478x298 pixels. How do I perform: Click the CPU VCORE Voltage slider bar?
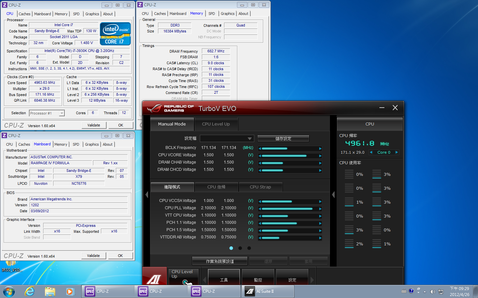pos(290,156)
